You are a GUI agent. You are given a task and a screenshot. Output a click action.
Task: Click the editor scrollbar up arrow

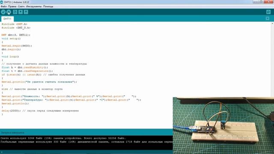pyautogui.click(x=272, y=24)
